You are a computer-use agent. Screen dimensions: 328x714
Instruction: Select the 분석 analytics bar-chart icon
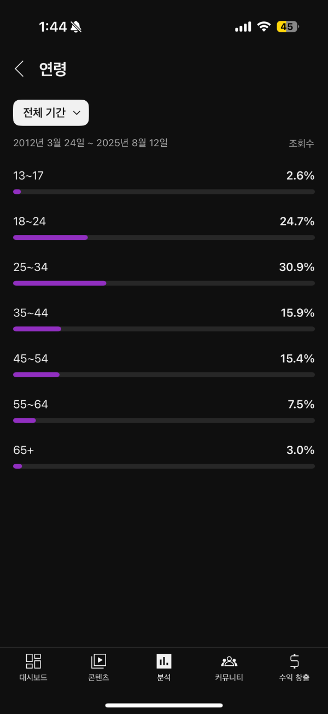click(164, 661)
